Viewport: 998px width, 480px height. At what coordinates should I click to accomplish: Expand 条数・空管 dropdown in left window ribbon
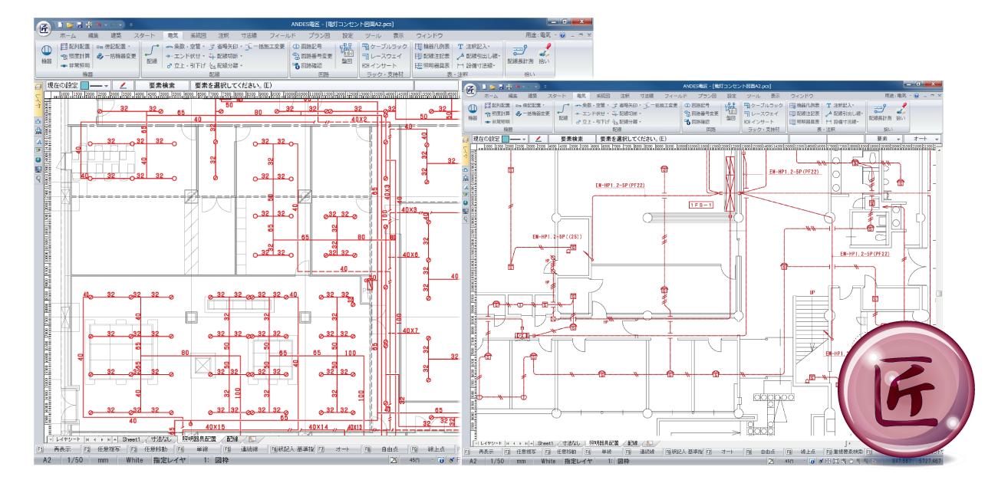(x=185, y=47)
